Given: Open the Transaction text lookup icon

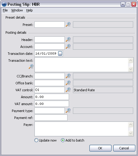Looking at the screenshot, I should click(31, 67).
